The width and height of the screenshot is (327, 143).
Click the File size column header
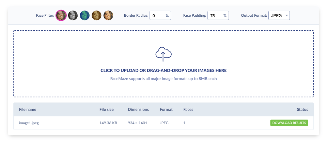[107, 109]
